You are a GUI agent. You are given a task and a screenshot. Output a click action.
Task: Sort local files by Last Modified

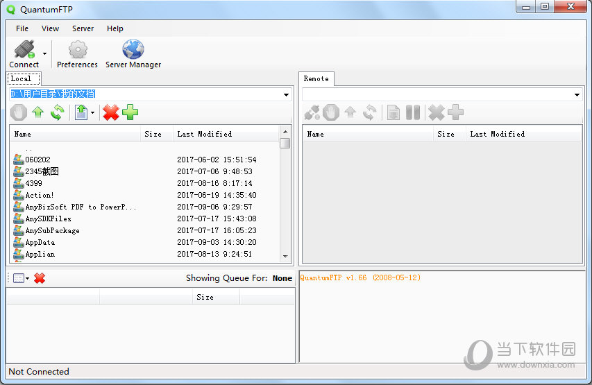coord(226,134)
